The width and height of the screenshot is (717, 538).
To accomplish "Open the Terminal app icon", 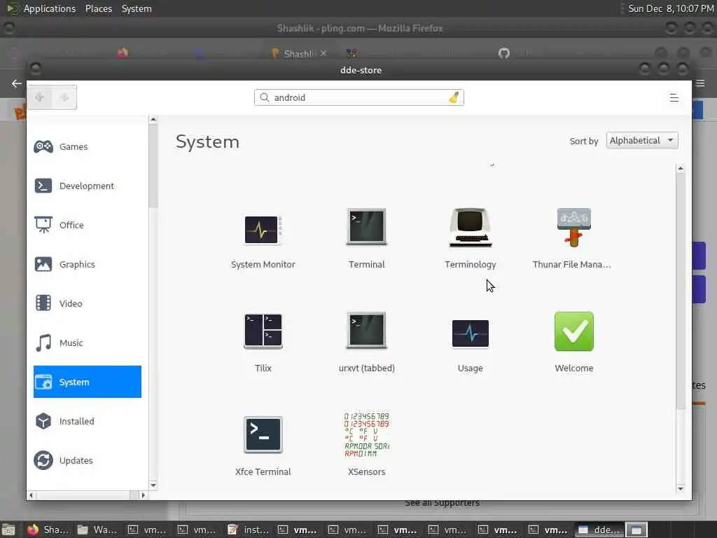I will tap(367, 228).
